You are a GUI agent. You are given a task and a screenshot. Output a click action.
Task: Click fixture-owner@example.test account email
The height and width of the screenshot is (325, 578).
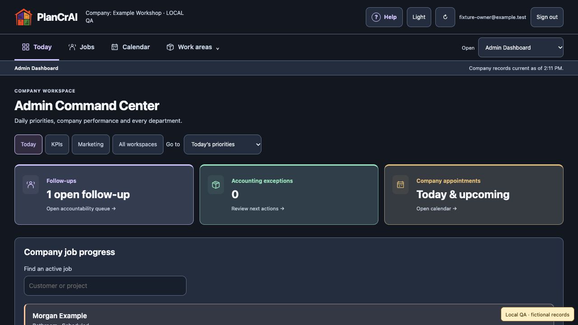(x=493, y=17)
